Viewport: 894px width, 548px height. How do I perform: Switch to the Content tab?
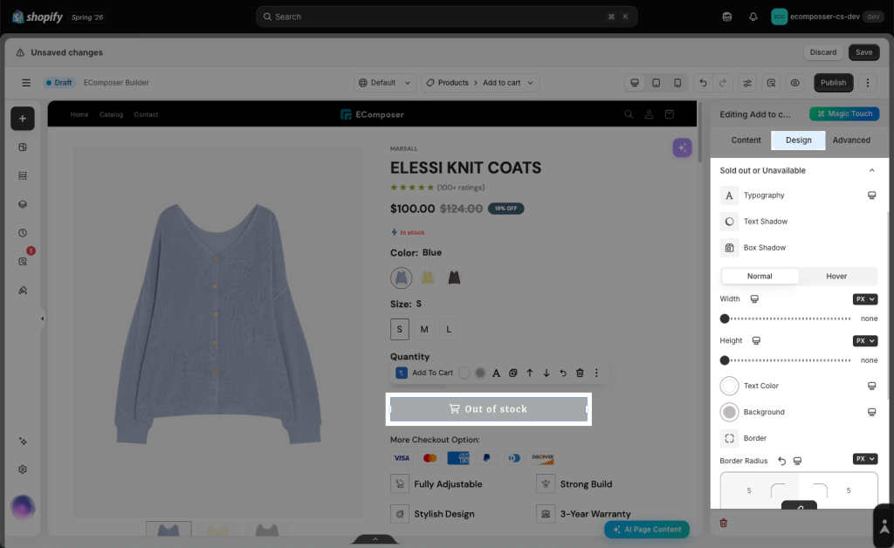tap(746, 140)
